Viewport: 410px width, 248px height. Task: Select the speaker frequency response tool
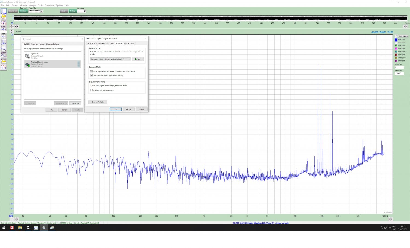coord(4,54)
